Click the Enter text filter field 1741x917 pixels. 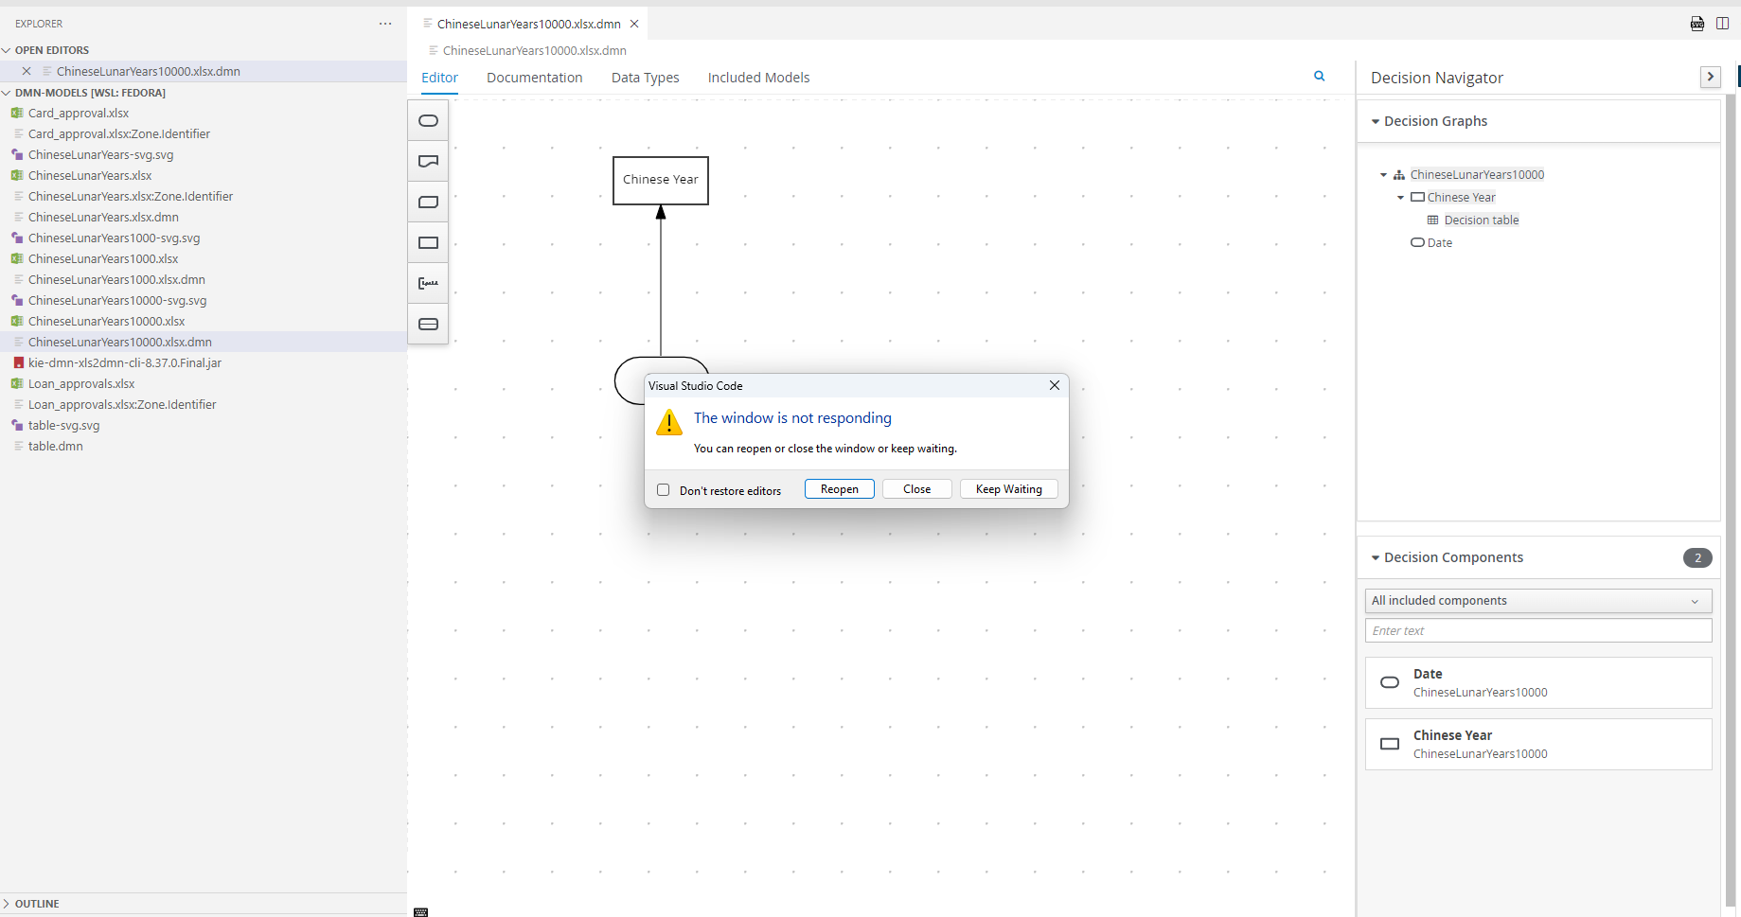pyautogui.click(x=1538, y=630)
